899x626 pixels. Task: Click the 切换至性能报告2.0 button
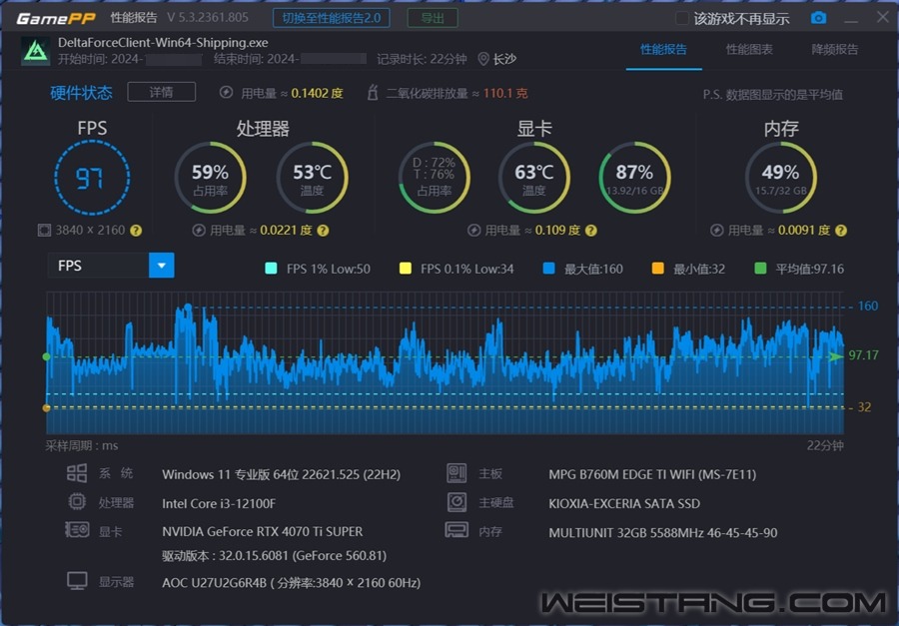(332, 18)
